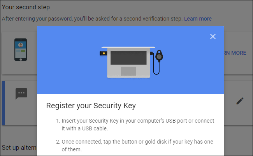This screenshot has width=253, height=156.
Task: Click the laptop trackpad in illustration
Action: [x=128, y=71]
